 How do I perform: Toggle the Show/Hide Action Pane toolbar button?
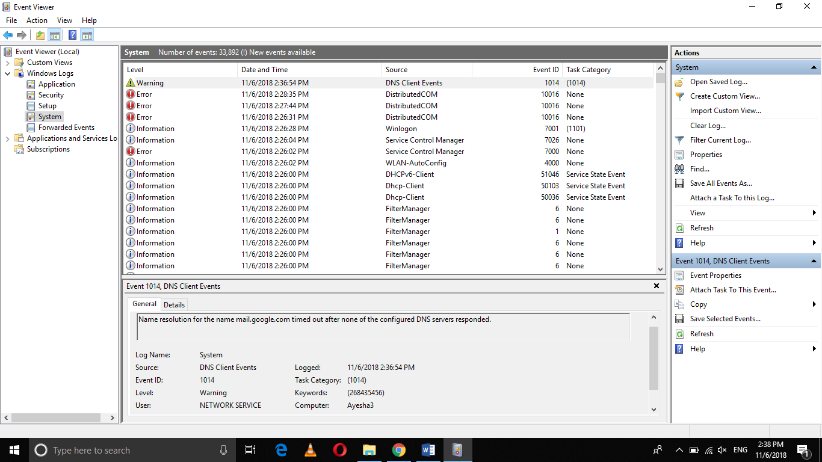point(87,35)
